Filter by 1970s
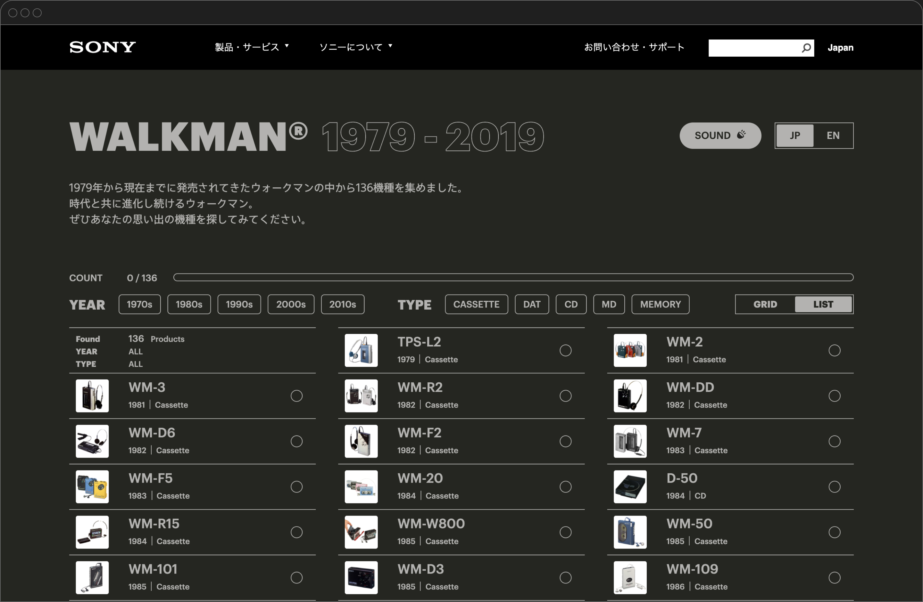The height and width of the screenshot is (602, 923). click(140, 305)
